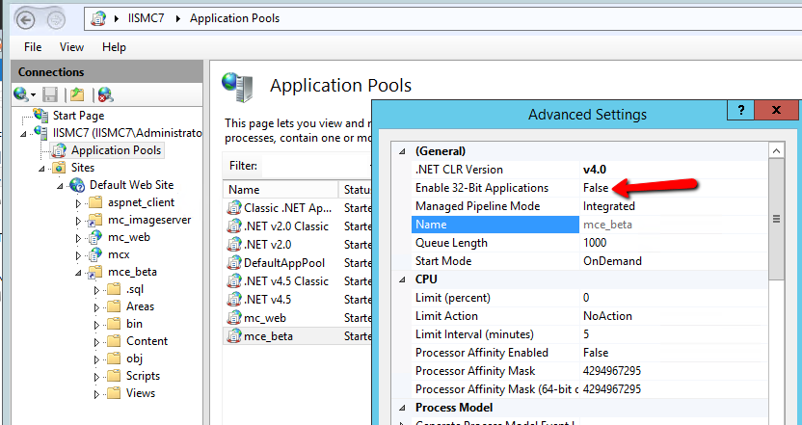The width and height of the screenshot is (802, 425).
Task: Select the mce_beta application pool row
Action: 298,336
